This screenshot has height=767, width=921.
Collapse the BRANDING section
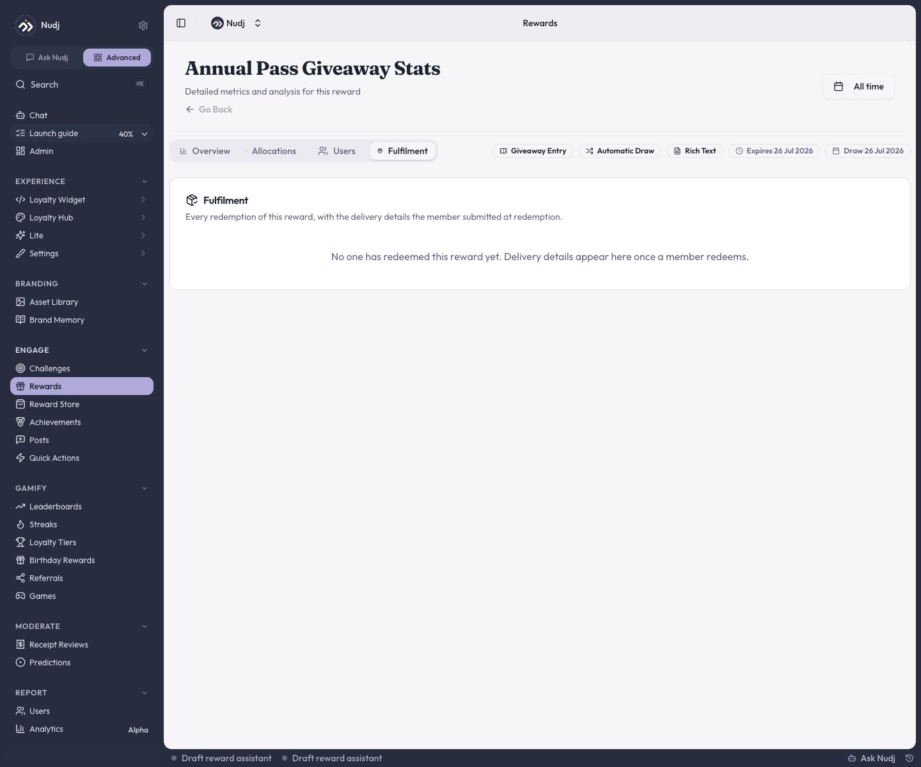point(145,284)
